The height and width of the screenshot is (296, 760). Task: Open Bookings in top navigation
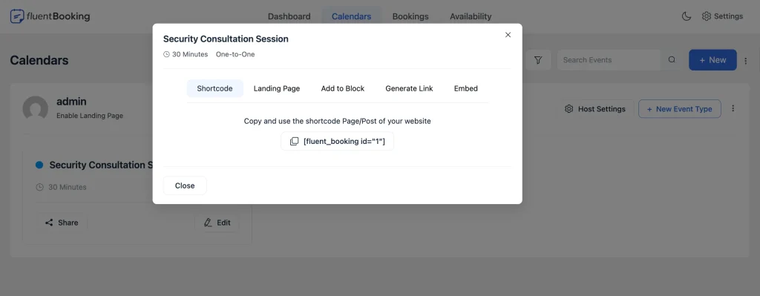coord(410,16)
